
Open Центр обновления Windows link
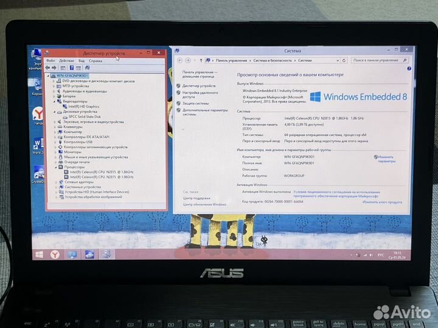click(204, 205)
